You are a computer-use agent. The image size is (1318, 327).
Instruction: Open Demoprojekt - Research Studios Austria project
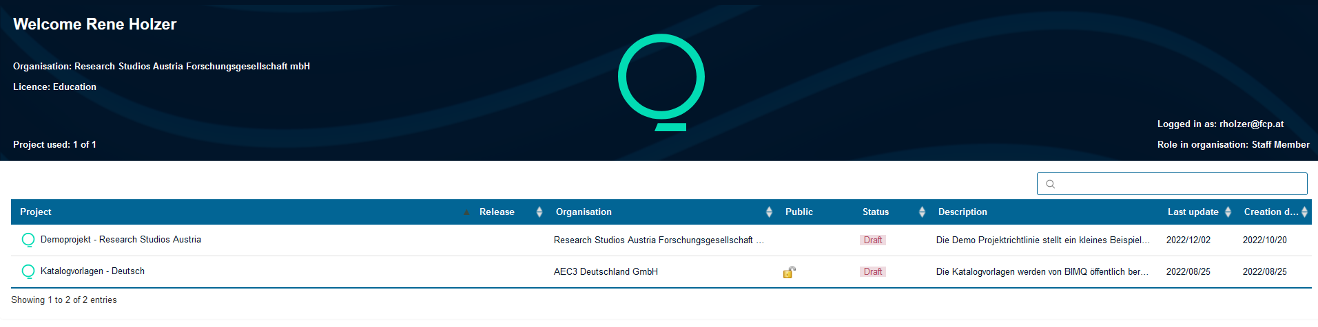pos(121,240)
